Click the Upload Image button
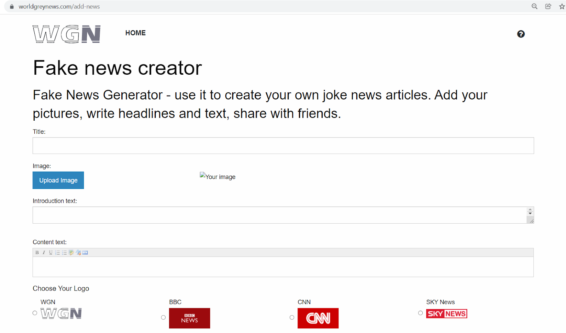566x333 pixels. click(58, 180)
